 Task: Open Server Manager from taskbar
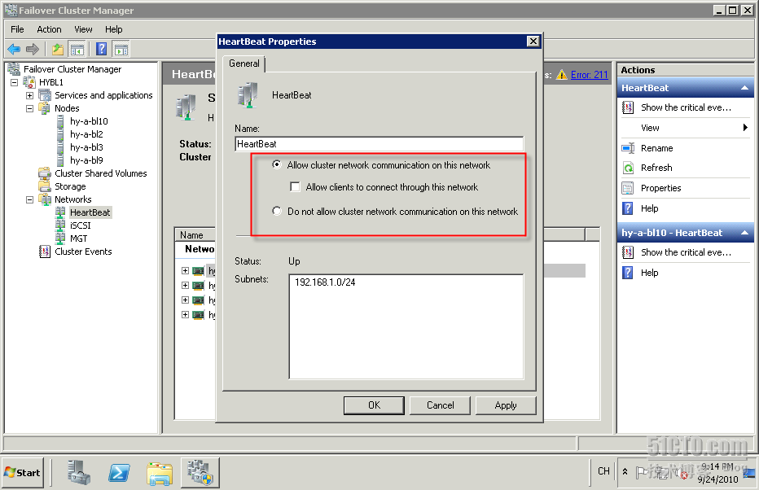[79, 473]
